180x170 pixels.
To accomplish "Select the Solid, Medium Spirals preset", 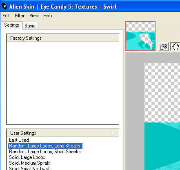I will click(29, 163).
